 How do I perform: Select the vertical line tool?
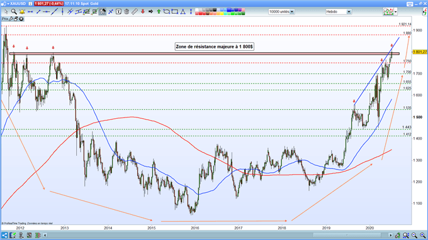62,12
